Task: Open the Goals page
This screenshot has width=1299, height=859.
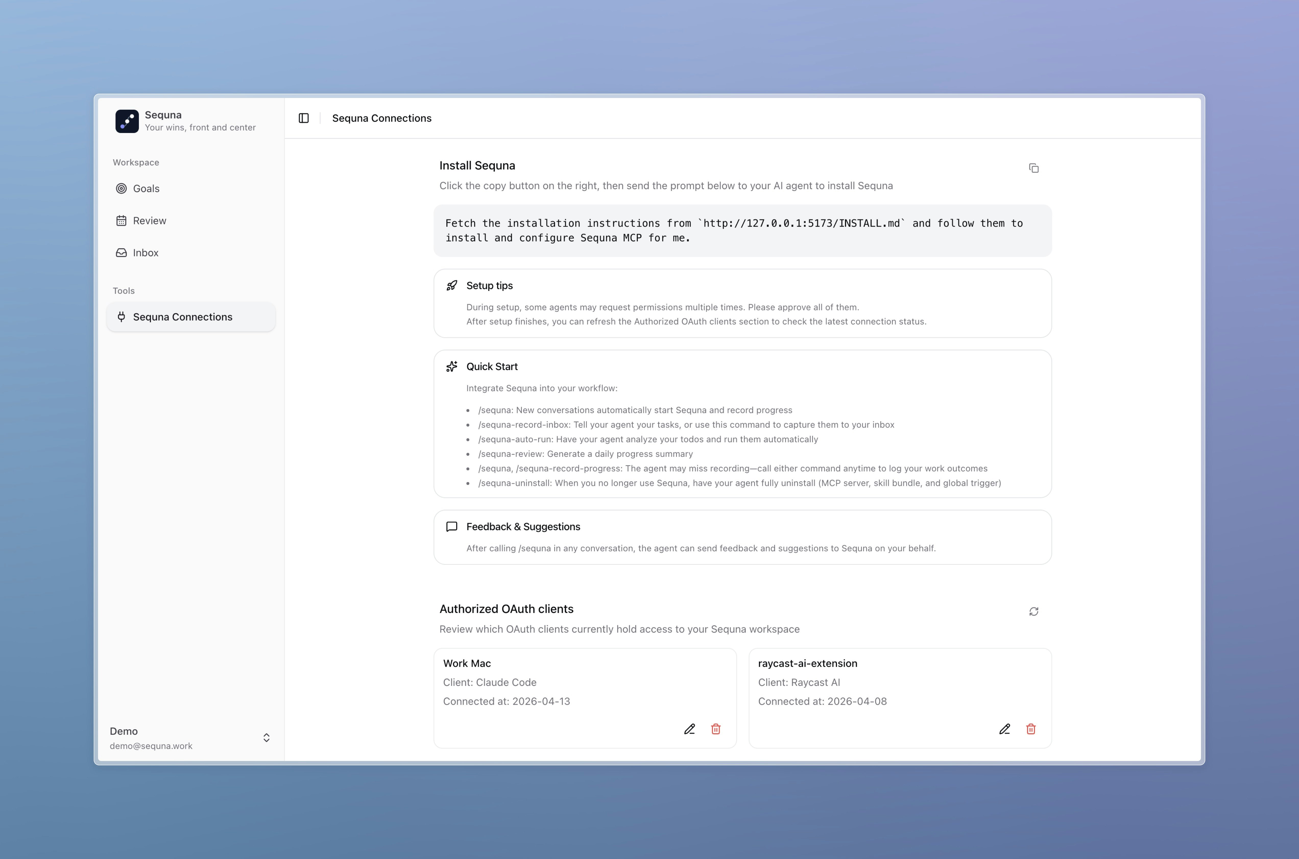Action: 146,188
